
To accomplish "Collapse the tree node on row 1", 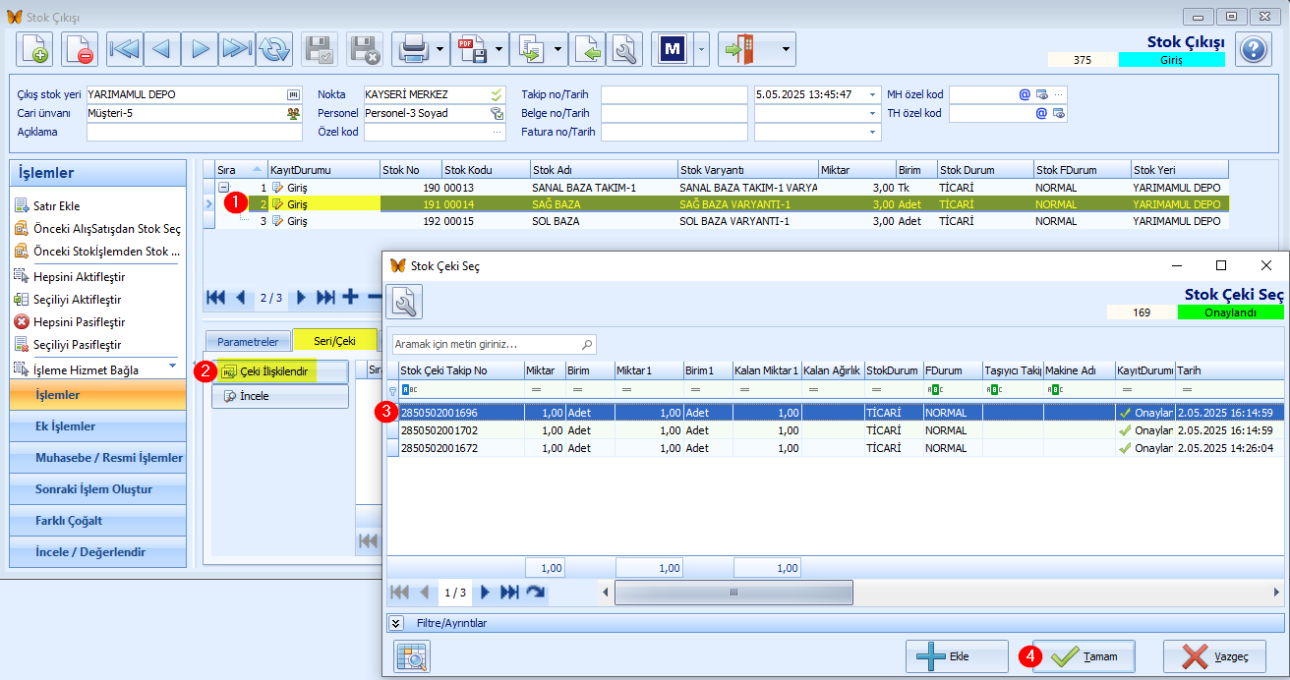I will (x=224, y=187).
